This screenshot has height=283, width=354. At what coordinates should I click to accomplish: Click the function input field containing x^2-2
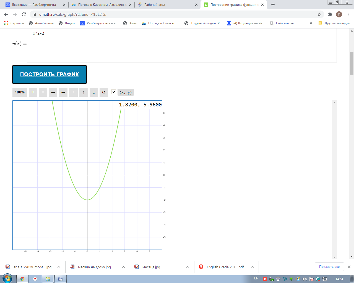point(182,45)
